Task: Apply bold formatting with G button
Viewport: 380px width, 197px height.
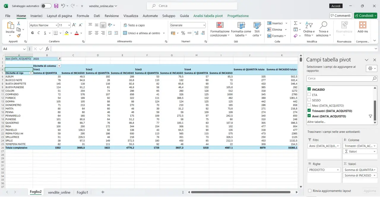Action: pyautogui.click(x=32, y=33)
